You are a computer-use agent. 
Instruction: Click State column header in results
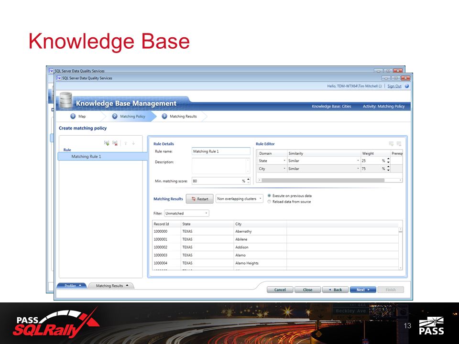tap(207, 224)
